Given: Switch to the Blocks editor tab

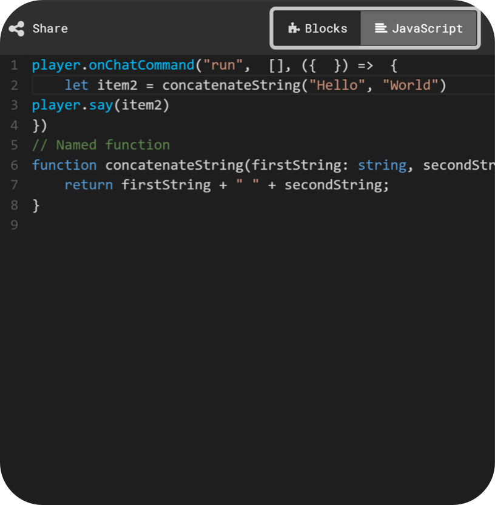Looking at the screenshot, I should (317, 28).
